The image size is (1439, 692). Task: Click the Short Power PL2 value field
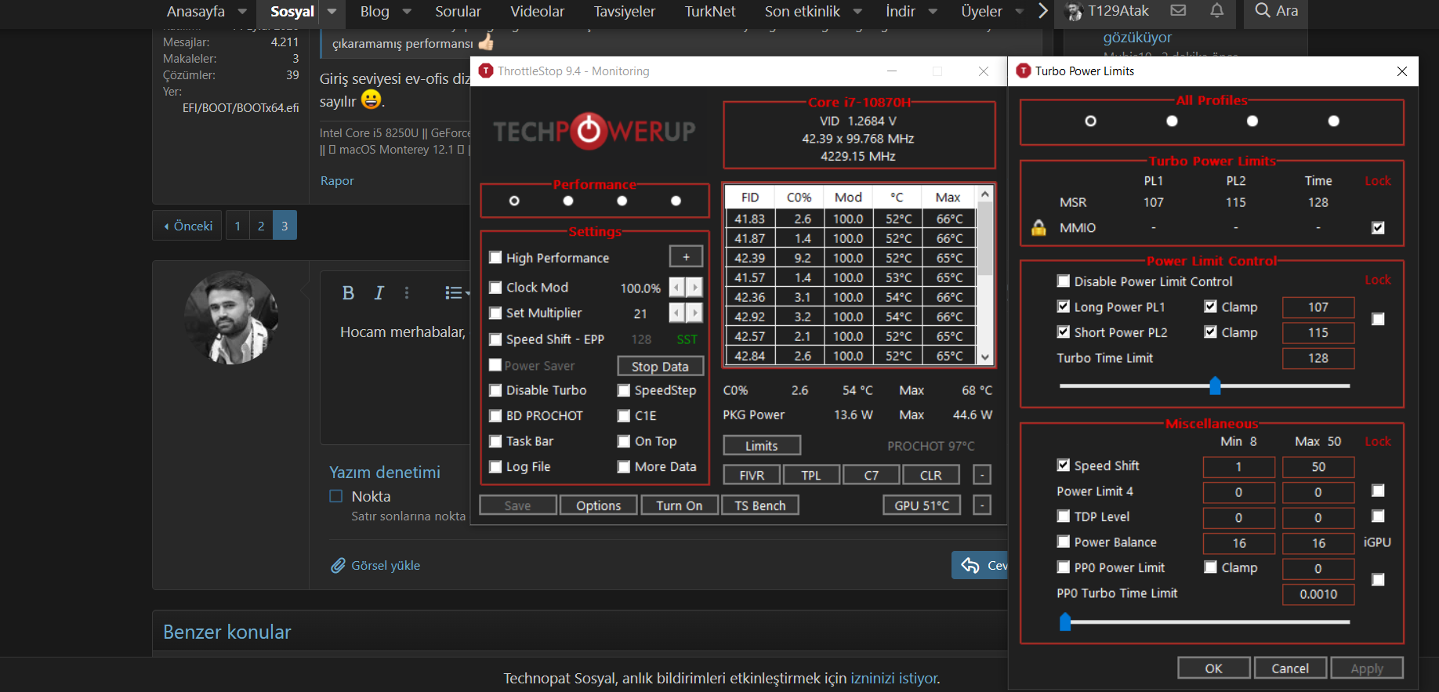click(x=1318, y=332)
